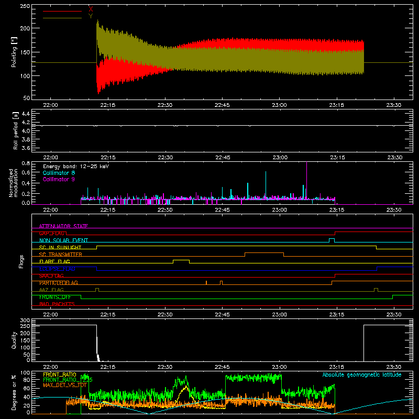
Task: Click the 22:45 tick under modulation plot
Action: (222, 210)
